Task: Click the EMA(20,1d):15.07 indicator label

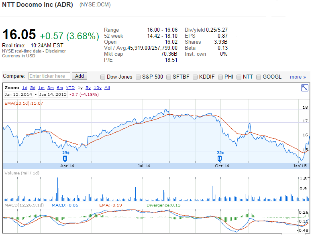Action: 24,103
